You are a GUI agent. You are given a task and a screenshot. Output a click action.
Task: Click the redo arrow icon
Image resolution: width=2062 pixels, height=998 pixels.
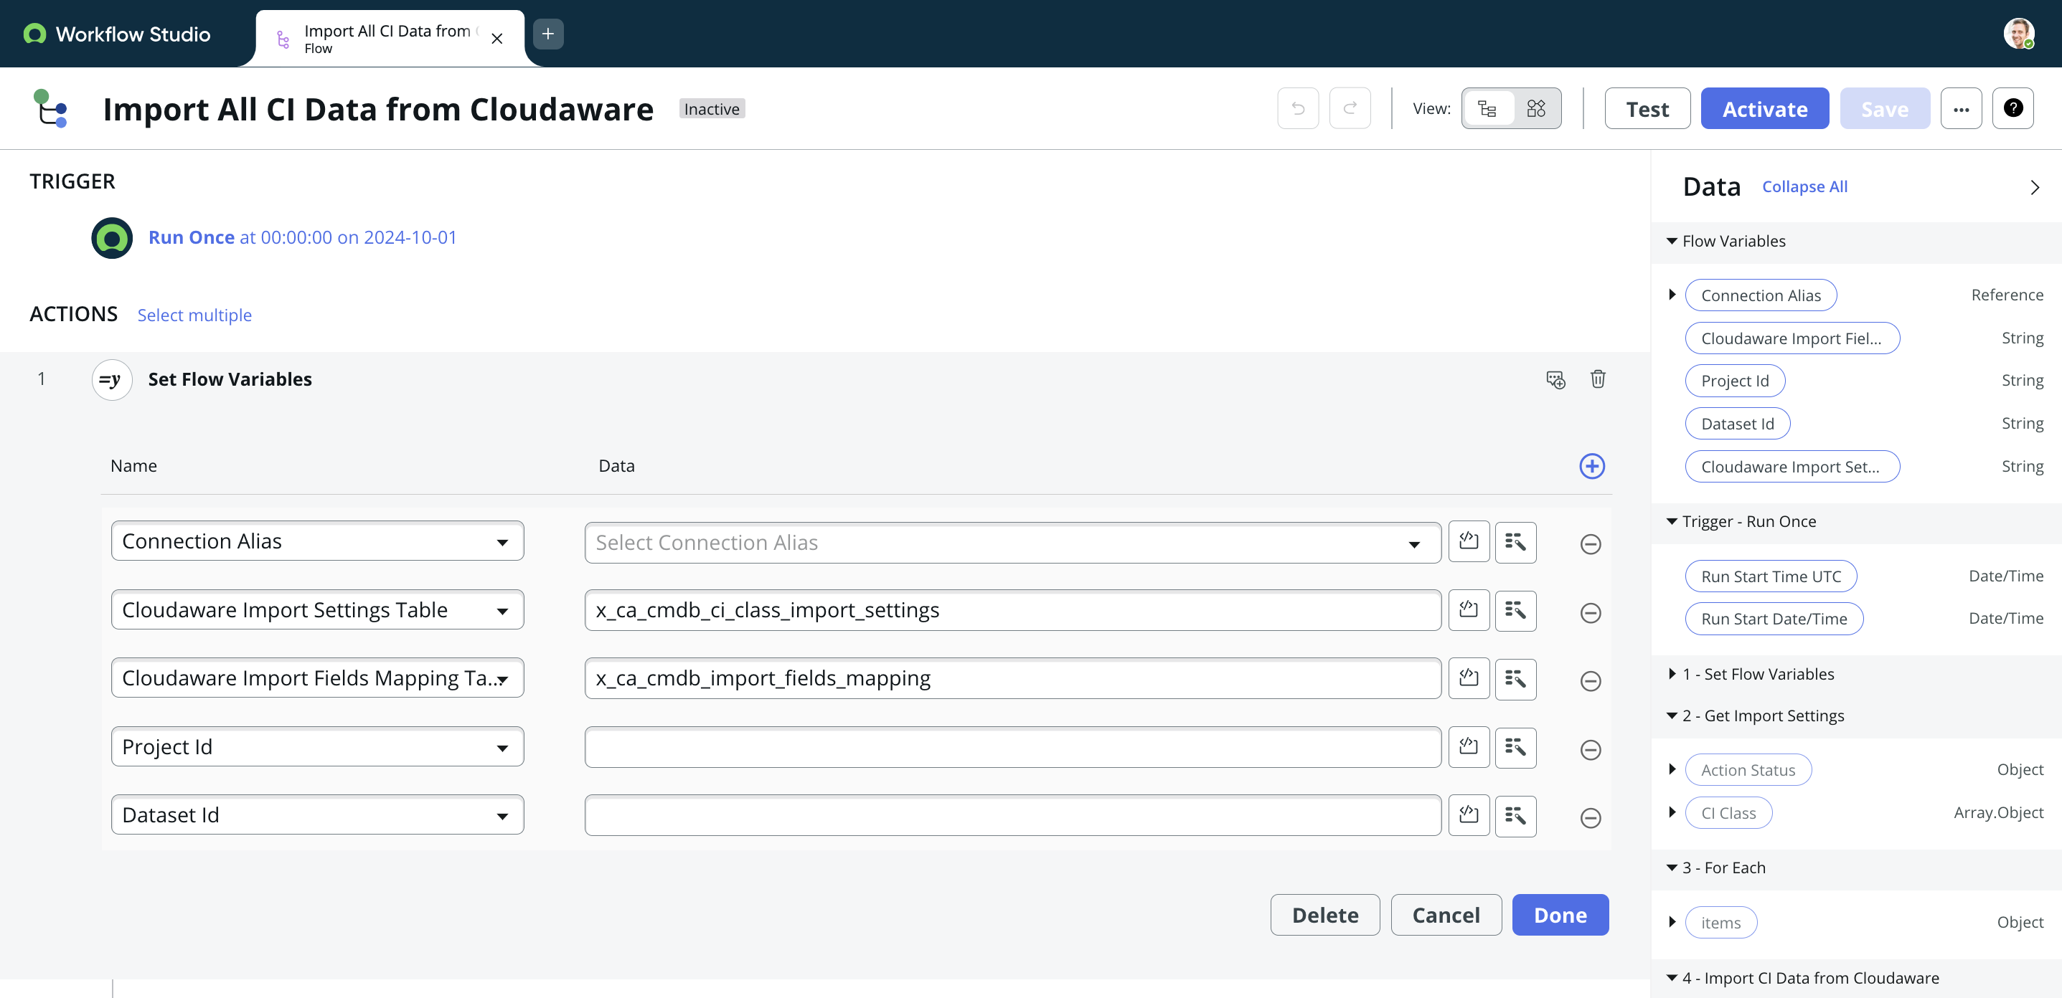1350,108
